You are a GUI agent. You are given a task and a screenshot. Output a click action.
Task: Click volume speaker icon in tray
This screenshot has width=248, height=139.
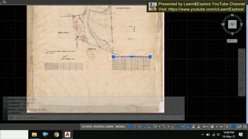coord(219,135)
